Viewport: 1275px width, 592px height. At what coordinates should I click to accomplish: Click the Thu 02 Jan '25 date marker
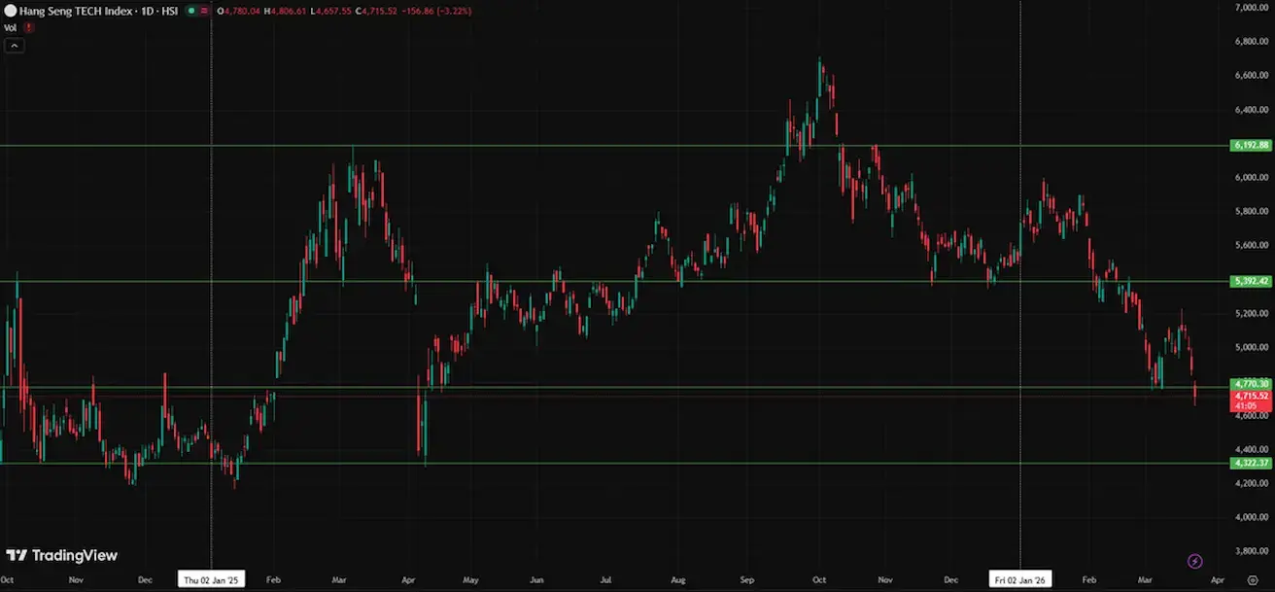click(x=212, y=579)
